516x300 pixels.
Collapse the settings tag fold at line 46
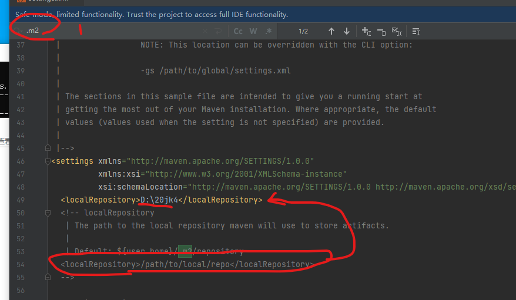48,161
